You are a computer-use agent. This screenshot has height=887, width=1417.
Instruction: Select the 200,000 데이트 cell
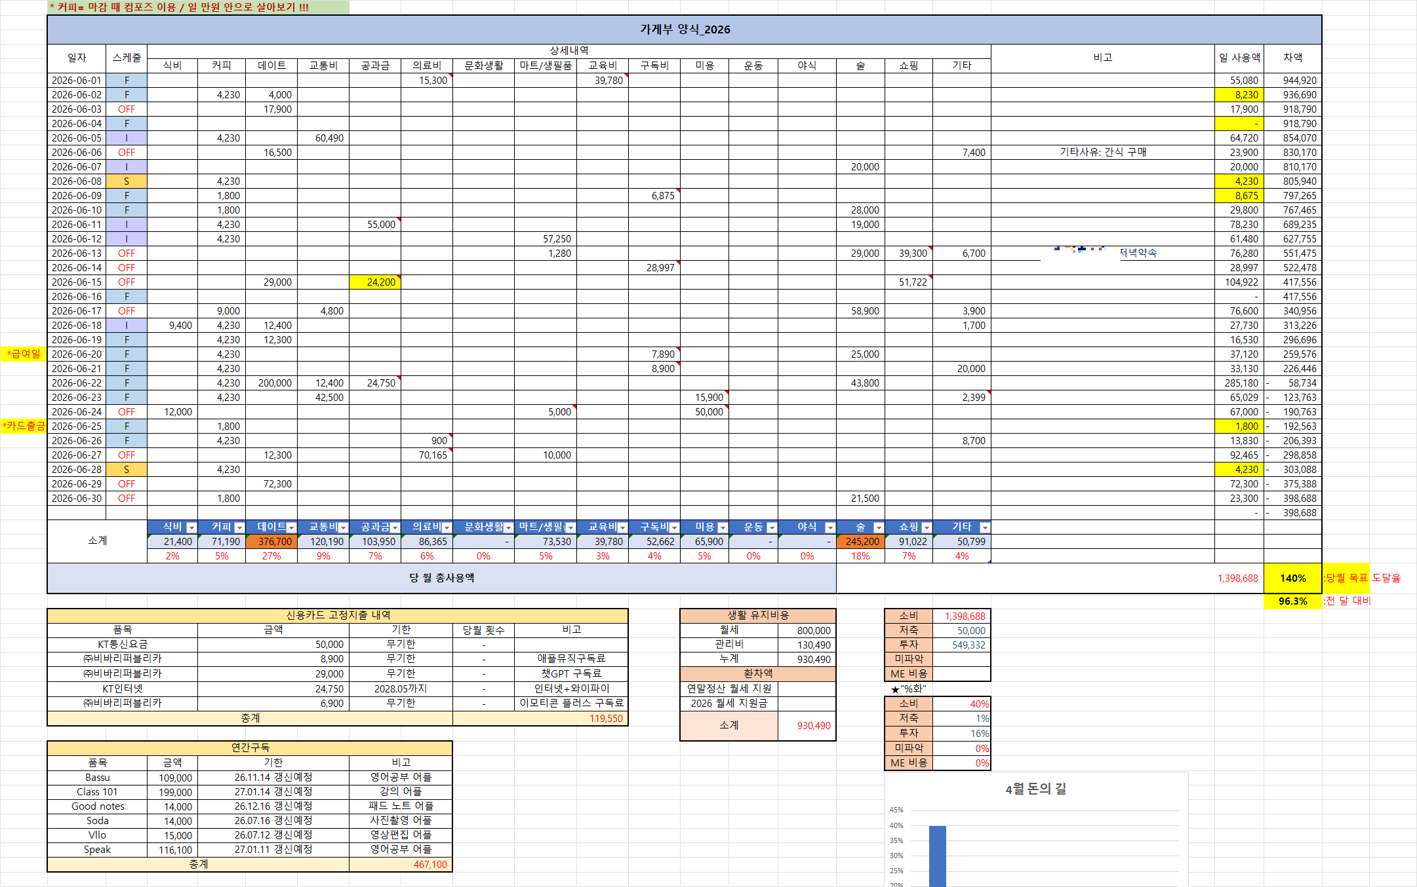click(271, 383)
